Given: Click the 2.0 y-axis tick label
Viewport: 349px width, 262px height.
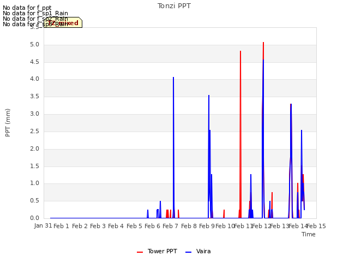Looking at the screenshot, I should (x=34, y=148).
